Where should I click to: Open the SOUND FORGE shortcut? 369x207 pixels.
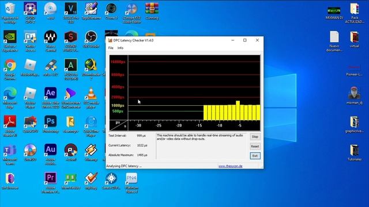pyautogui.click(x=70, y=41)
